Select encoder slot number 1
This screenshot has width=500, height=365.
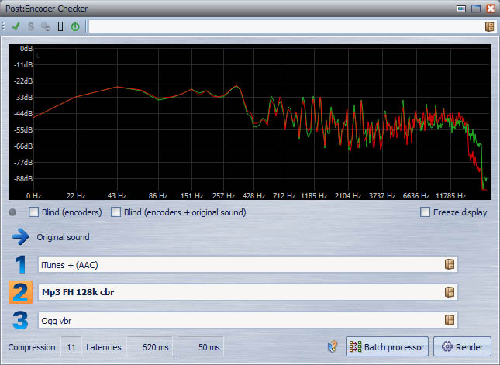point(20,264)
